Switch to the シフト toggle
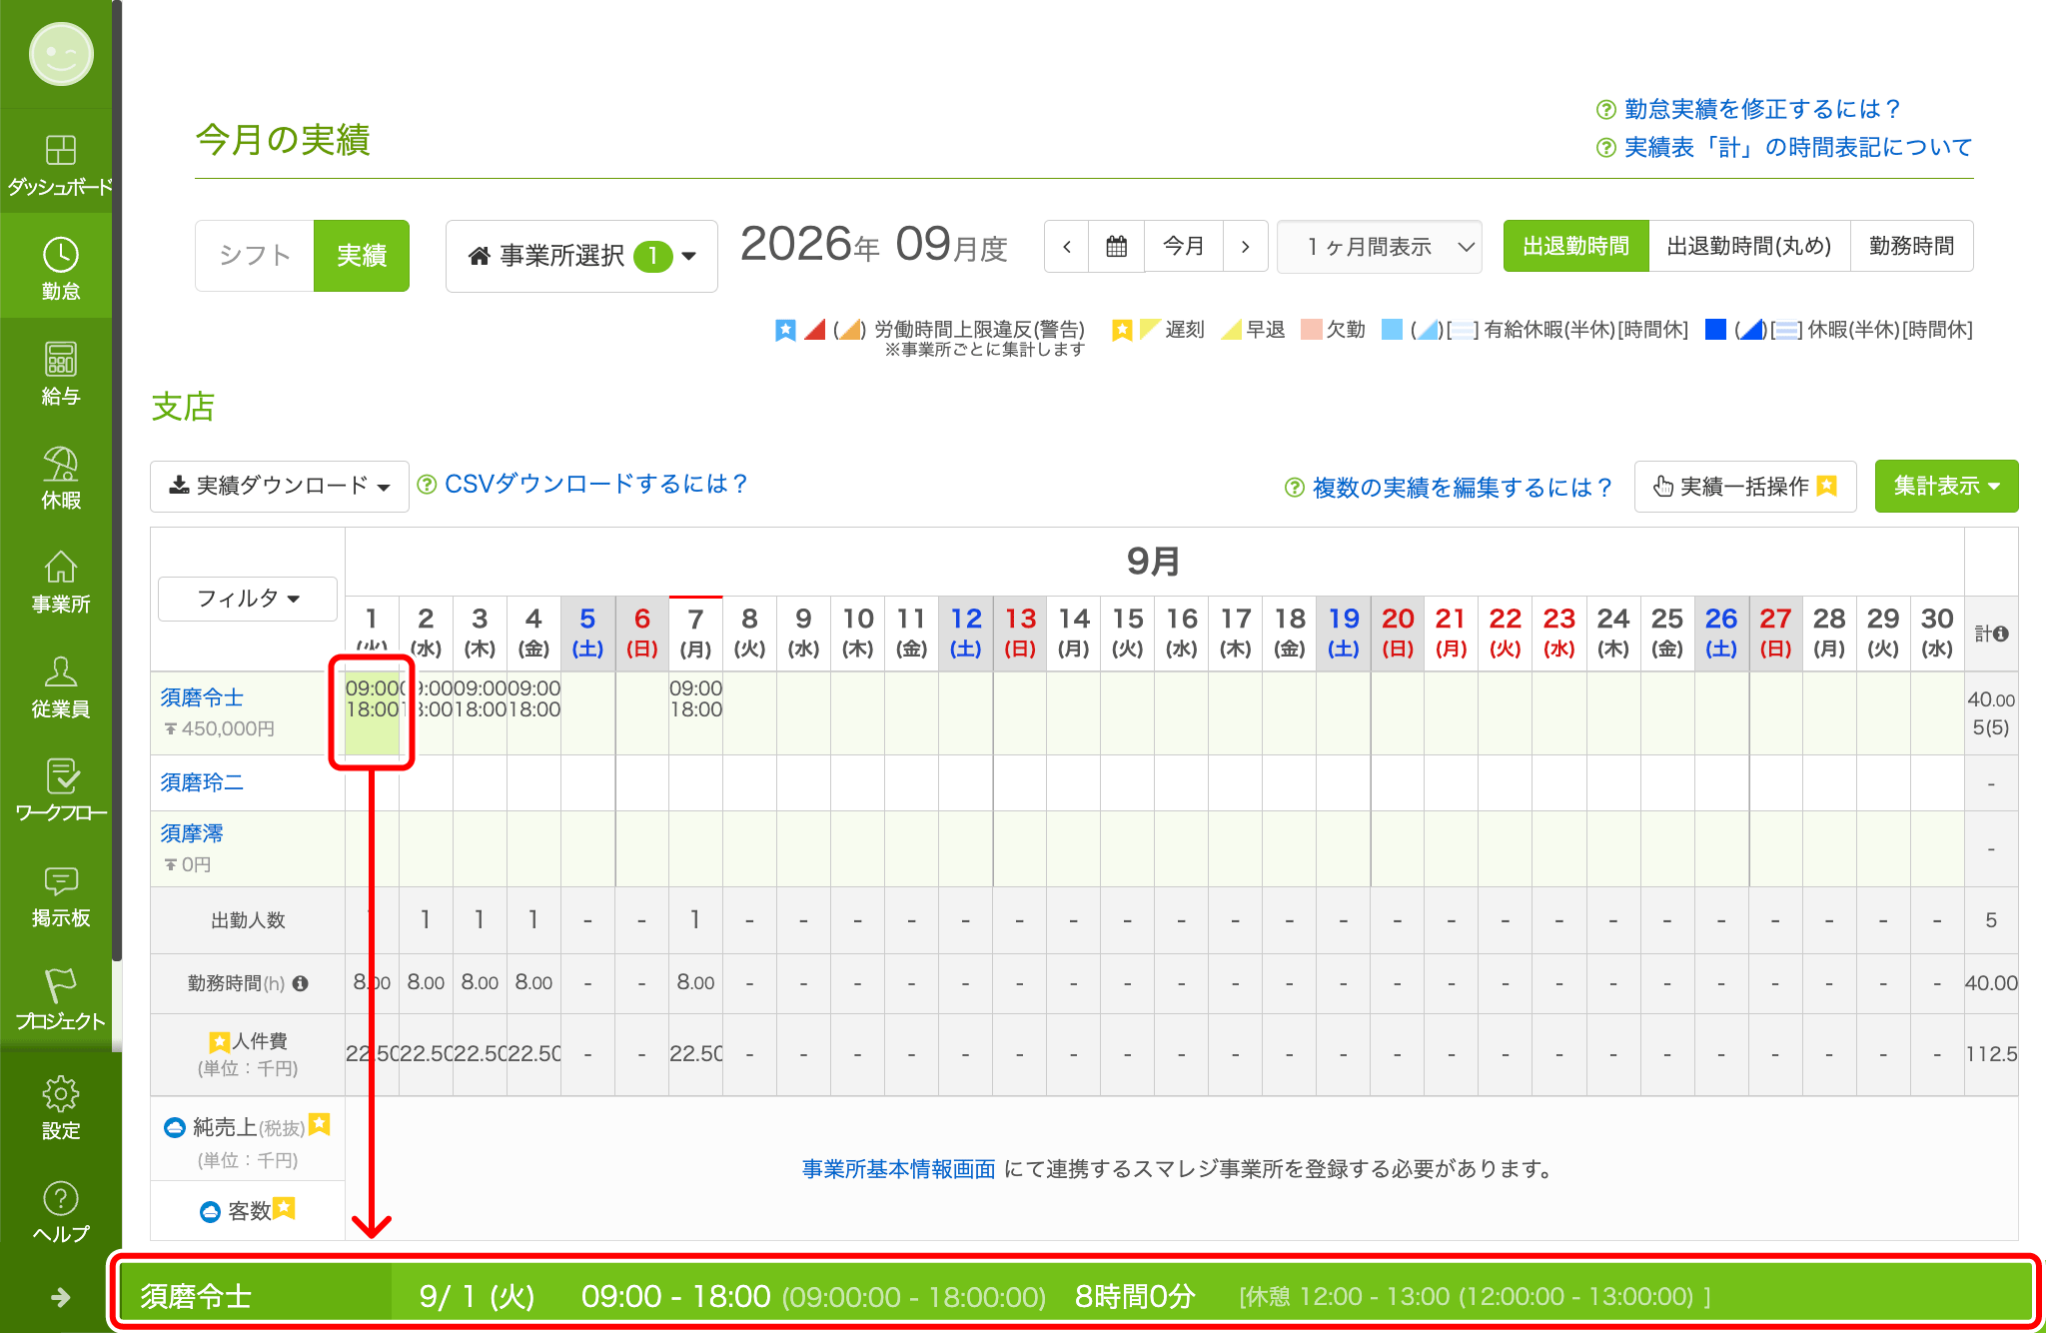Viewport: 2046px width, 1333px height. coord(255,256)
